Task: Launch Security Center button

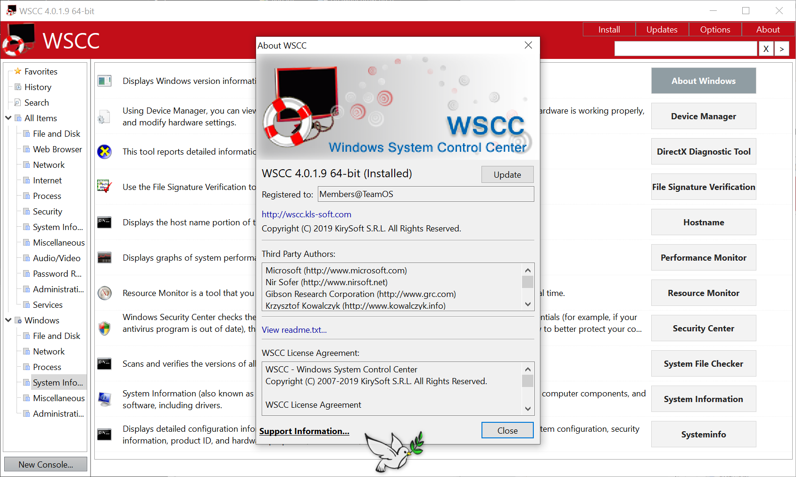Action: 704,328
